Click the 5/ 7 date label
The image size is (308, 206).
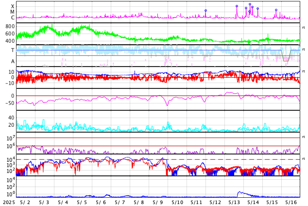(x=120, y=202)
